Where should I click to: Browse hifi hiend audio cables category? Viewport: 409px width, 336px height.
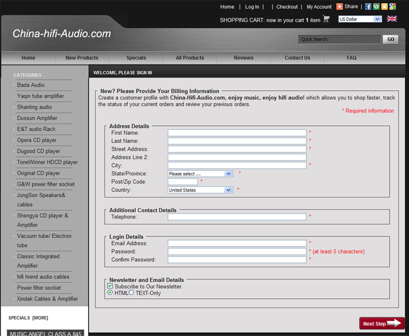coord(43,277)
